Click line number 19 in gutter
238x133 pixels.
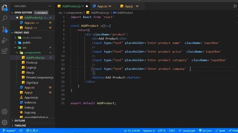coord(63,95)
